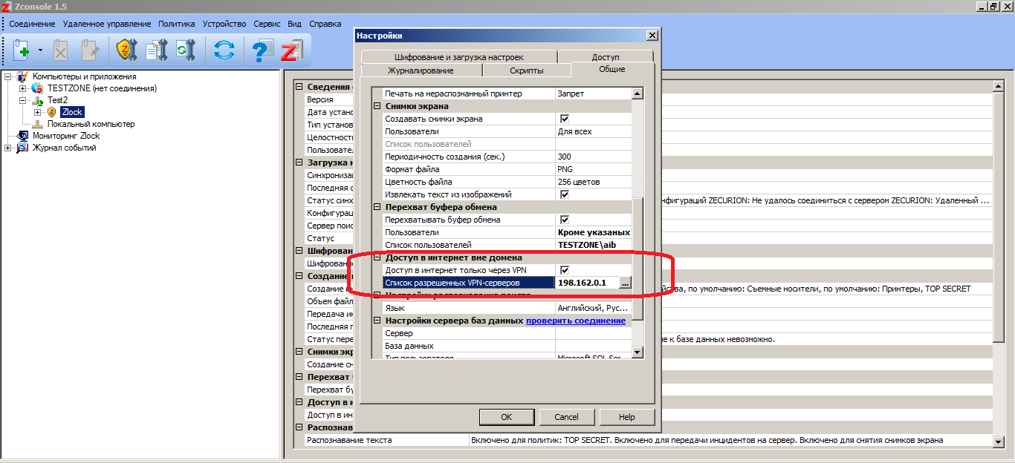
Task: Click the red Z server toolbar icon
Action: coord(291,50)
